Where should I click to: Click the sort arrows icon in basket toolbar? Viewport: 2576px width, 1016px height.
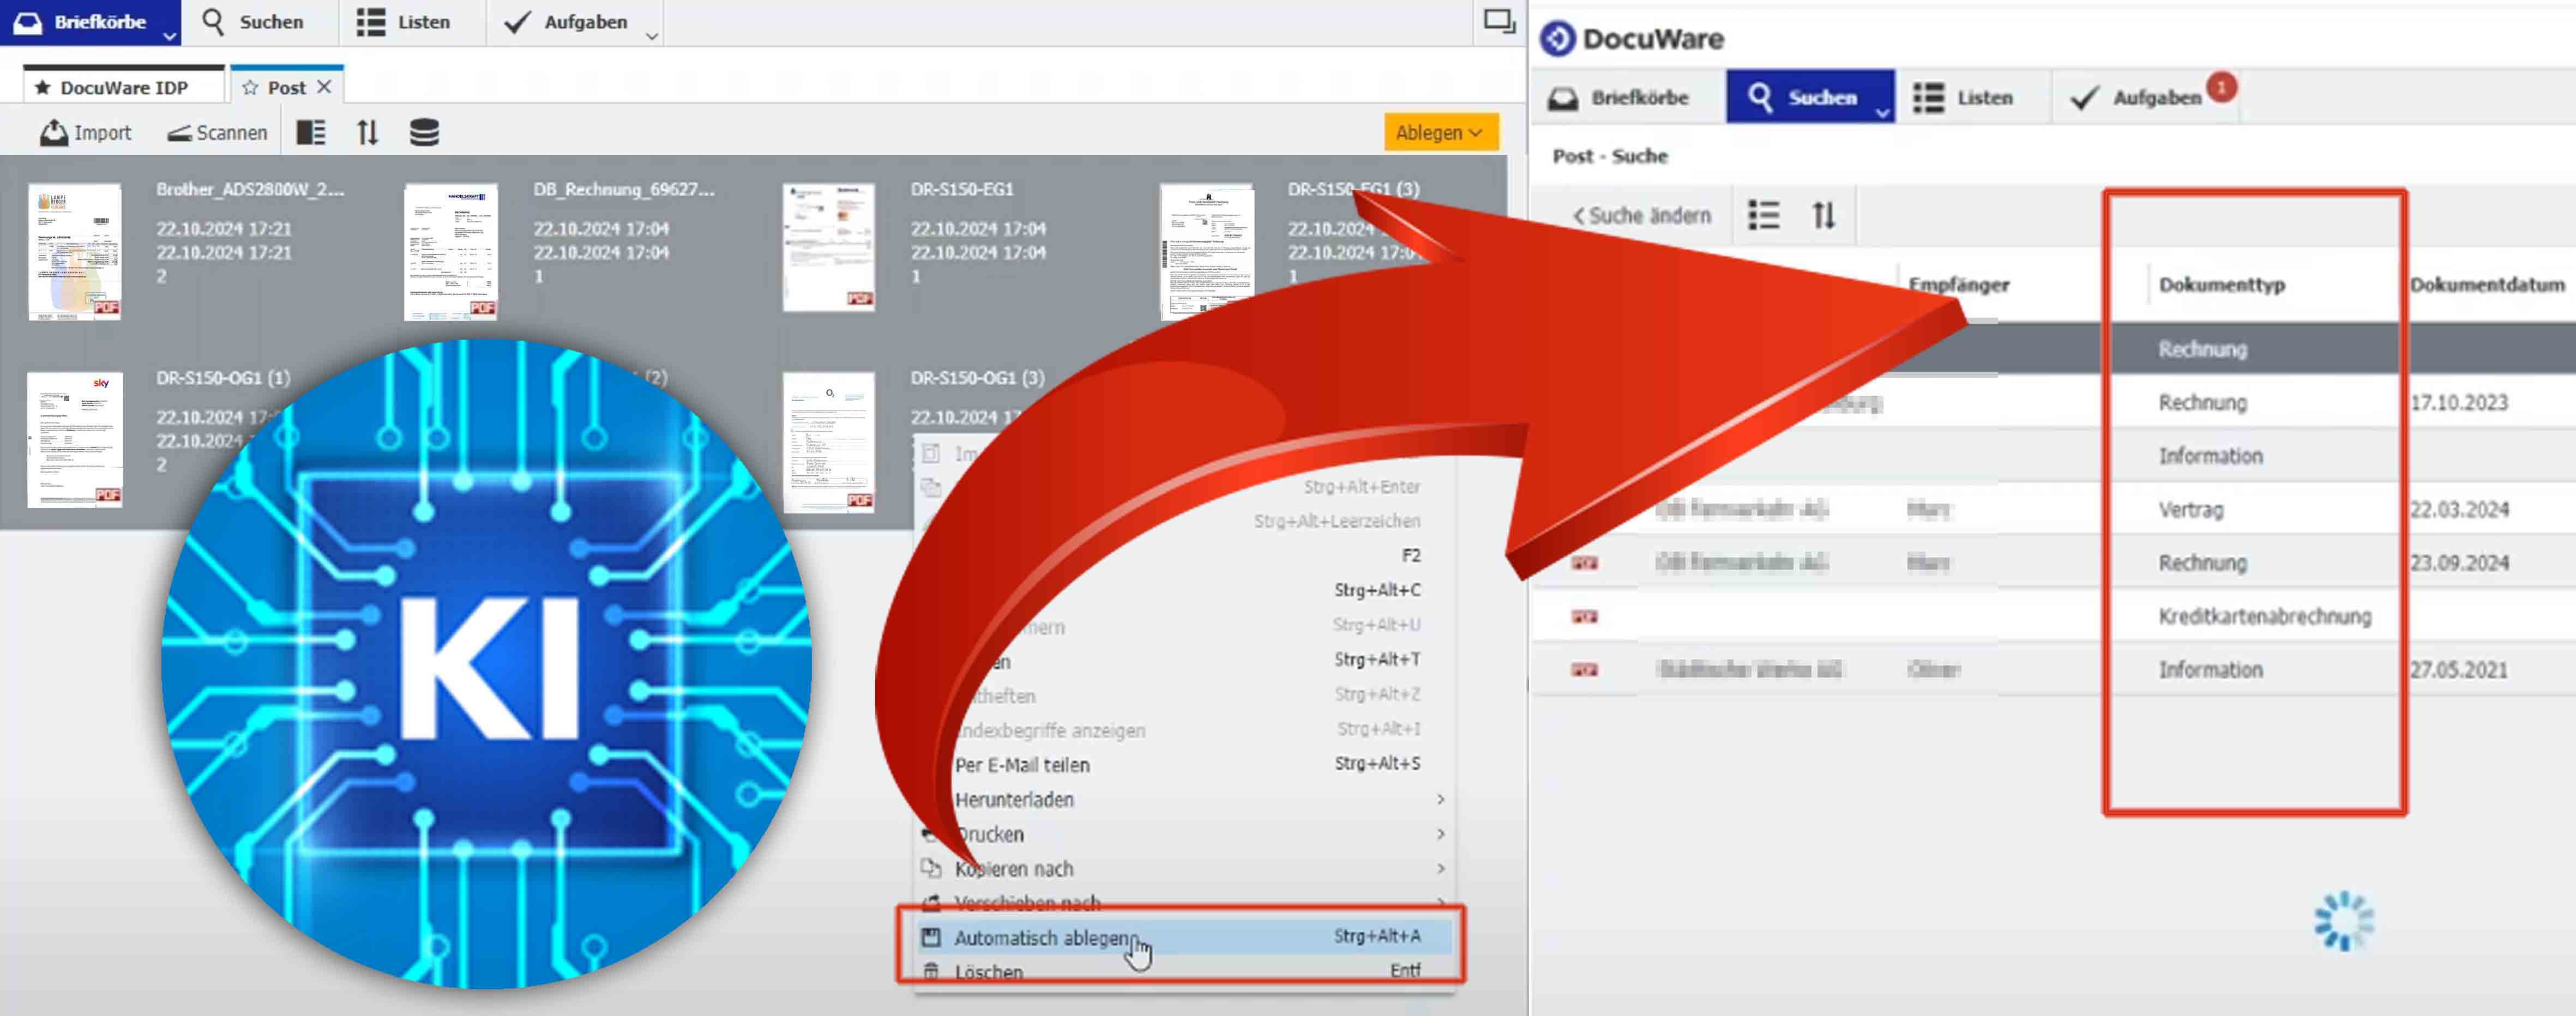(x=368, y=132)
